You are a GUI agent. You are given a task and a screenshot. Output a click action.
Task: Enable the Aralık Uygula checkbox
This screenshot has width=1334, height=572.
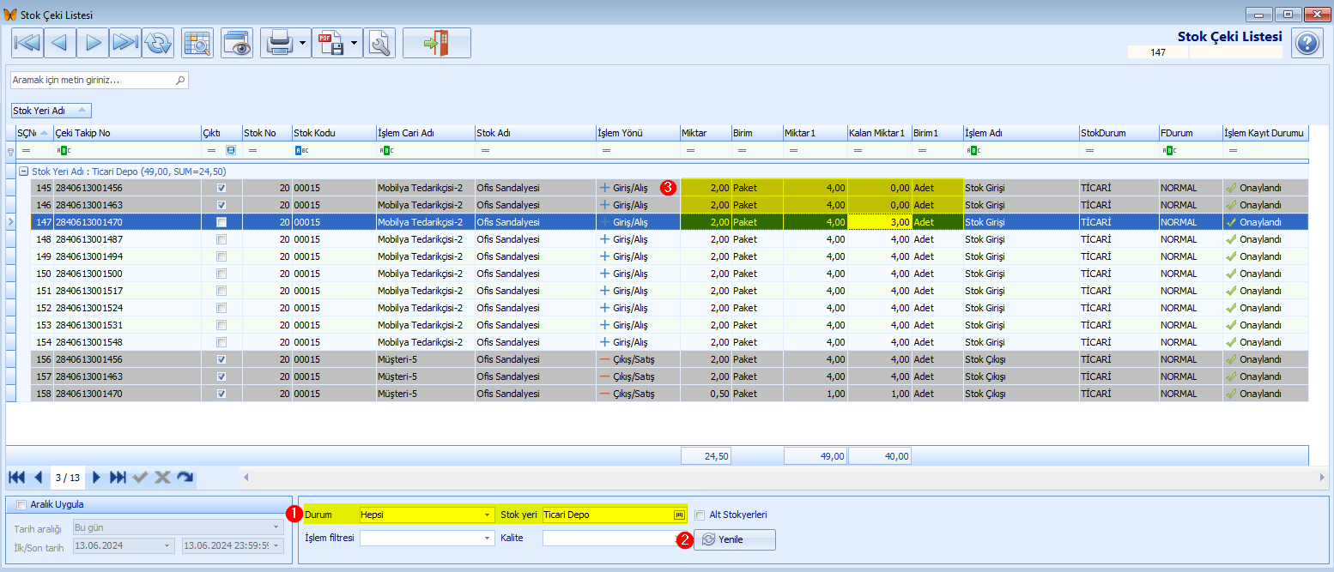pos(22,504)
